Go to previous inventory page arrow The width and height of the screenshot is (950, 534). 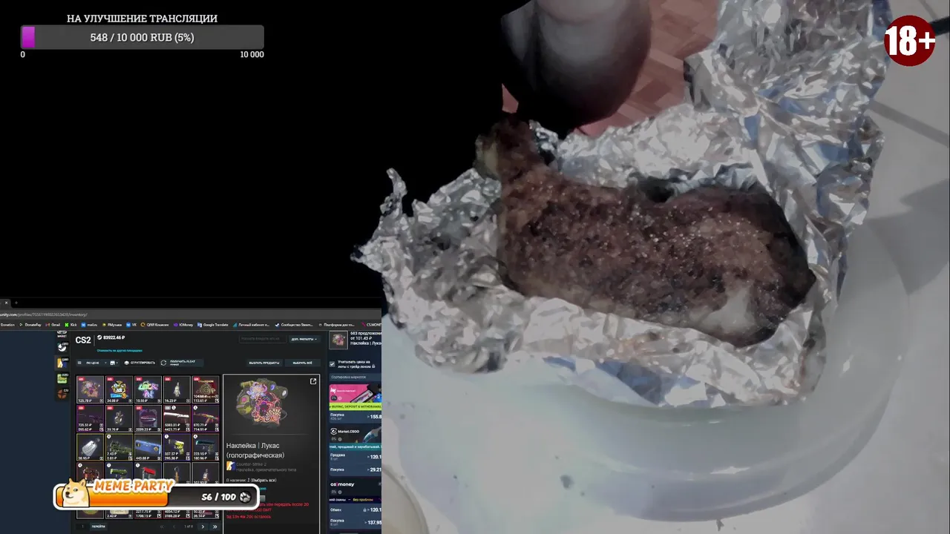[x=174, y=527]
